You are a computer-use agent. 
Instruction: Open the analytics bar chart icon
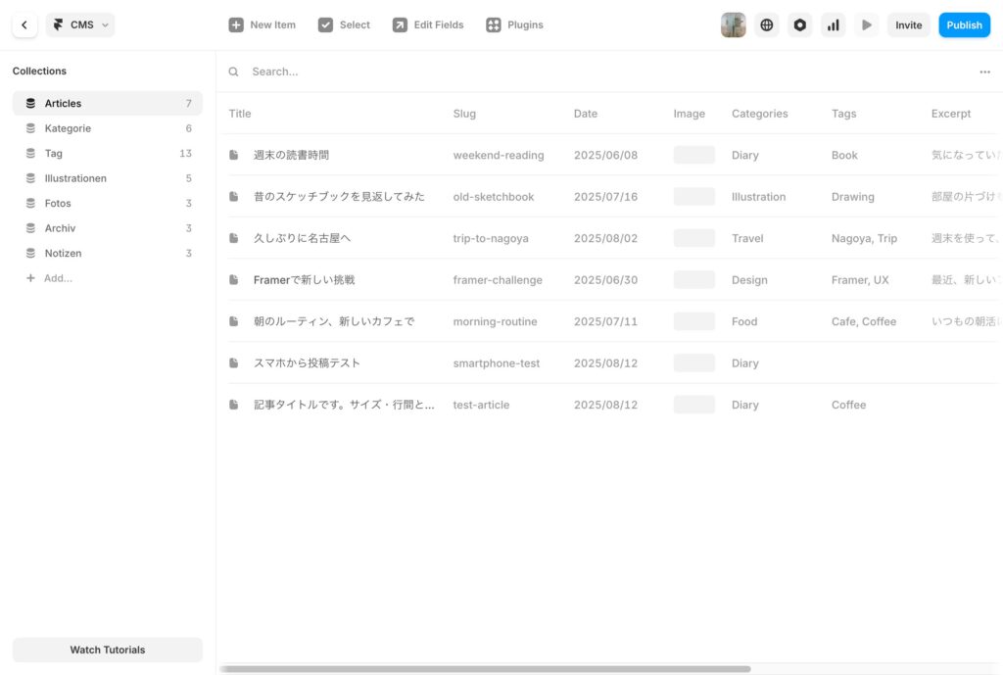(834, 25)
